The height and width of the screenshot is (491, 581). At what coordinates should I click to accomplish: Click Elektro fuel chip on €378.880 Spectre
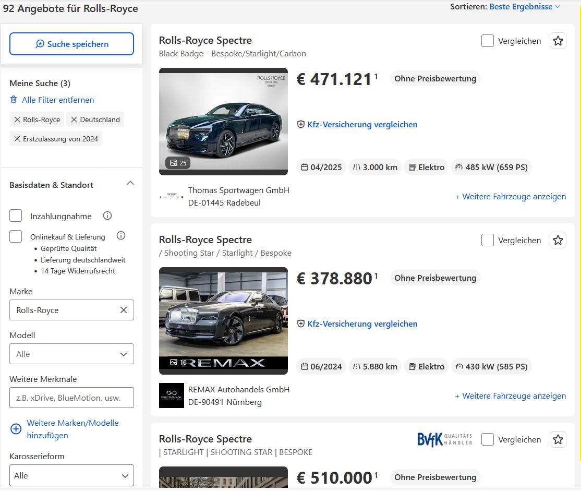427,366
